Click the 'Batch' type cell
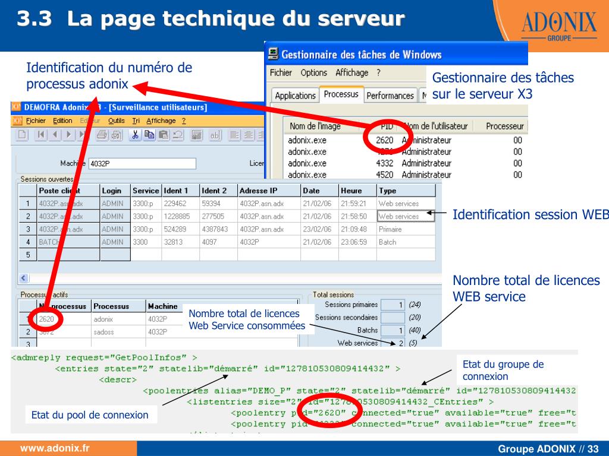609x456 pixels. tap(406, 242)
